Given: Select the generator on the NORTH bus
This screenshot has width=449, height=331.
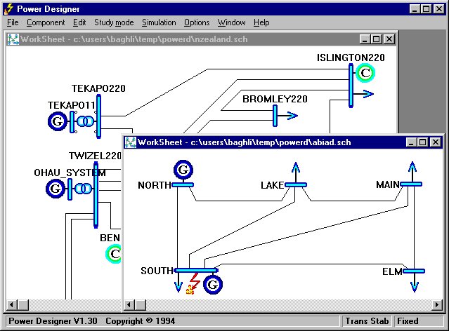Looking at the screenshot, I should click(x=183, y=170).
